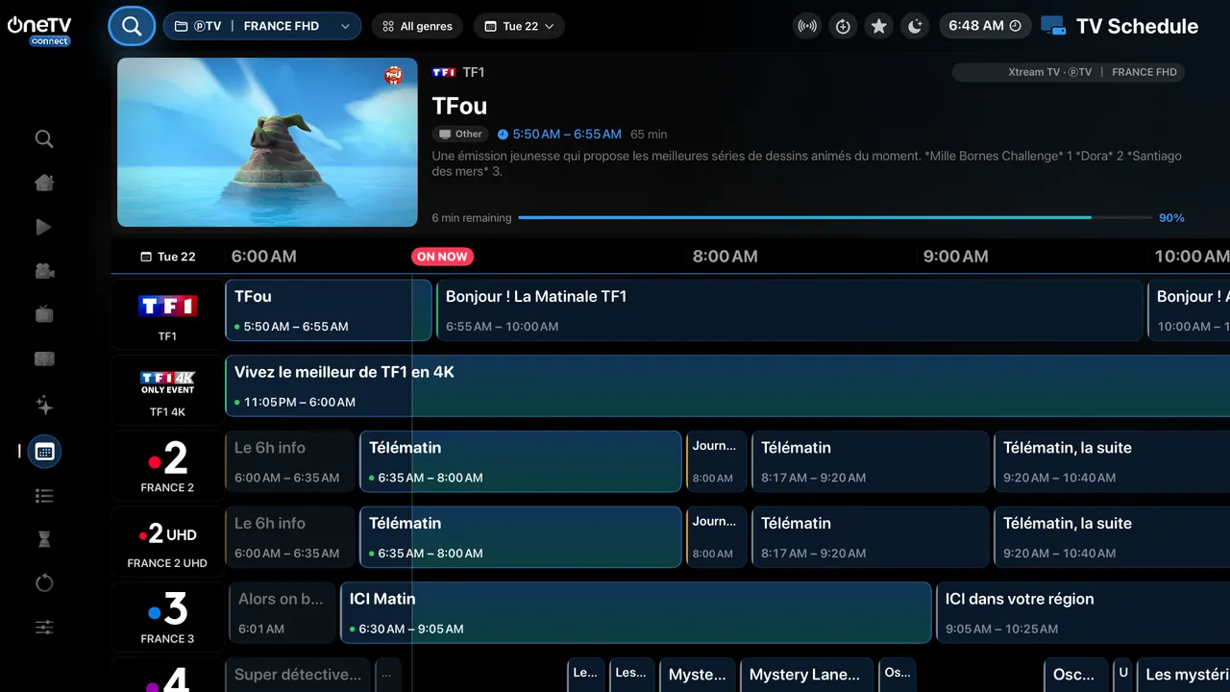Click the Other category tag

click(460, 135)
